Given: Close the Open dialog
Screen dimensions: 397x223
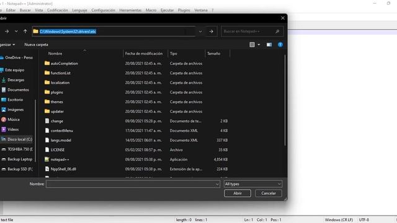Looking at the screenshot, I should pos(283,18).
